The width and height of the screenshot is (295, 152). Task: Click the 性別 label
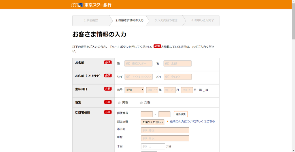[x=78, y=102]
